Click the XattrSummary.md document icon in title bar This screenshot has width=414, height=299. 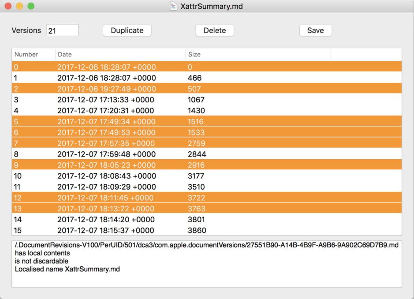pos(174,6)
